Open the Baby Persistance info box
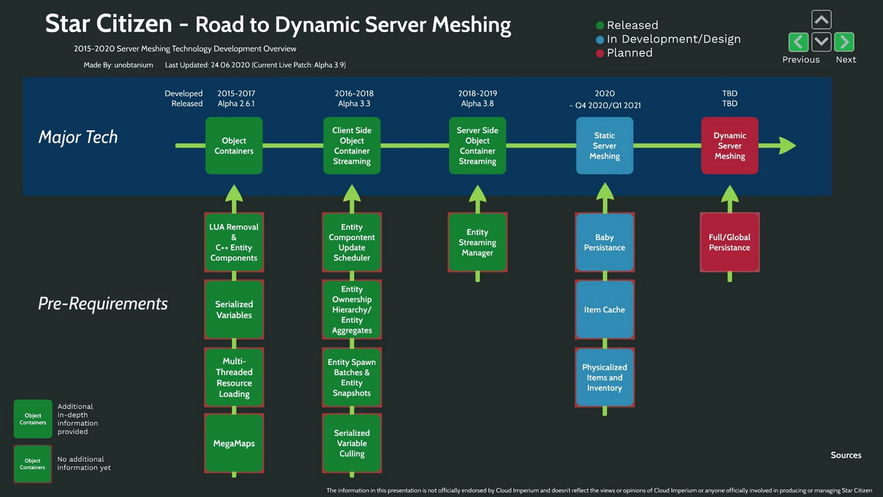The width and height of the screenshot is (883, 497). coord(604,243)
